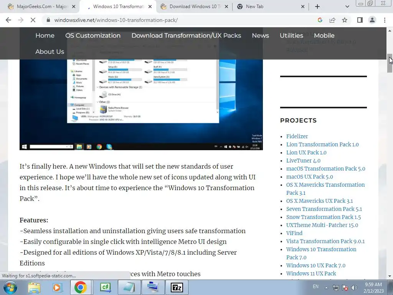Open Windows 10 Transformation Pack 7.0 link

(x=321, y=253)
